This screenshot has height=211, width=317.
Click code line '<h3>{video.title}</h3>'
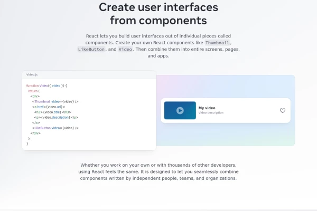(53, 112)
